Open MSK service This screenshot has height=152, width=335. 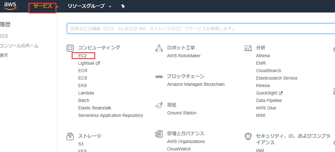pyautogui.click(x=261, y=115)
